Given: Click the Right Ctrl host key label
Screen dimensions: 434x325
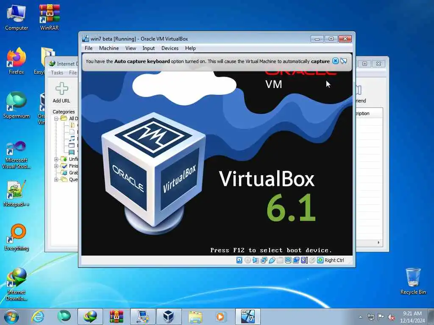Looking at the screenshot, I should [334, 260].
